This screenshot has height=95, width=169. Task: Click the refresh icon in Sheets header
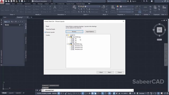point(20,25)
